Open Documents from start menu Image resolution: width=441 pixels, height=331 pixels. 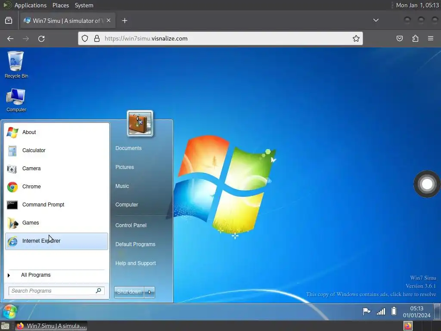(128, 148)
